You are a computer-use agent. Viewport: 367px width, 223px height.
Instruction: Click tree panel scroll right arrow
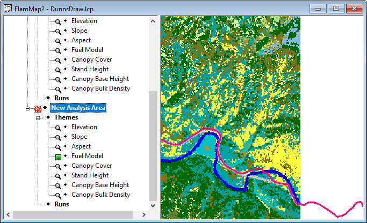tap(144, 214)
